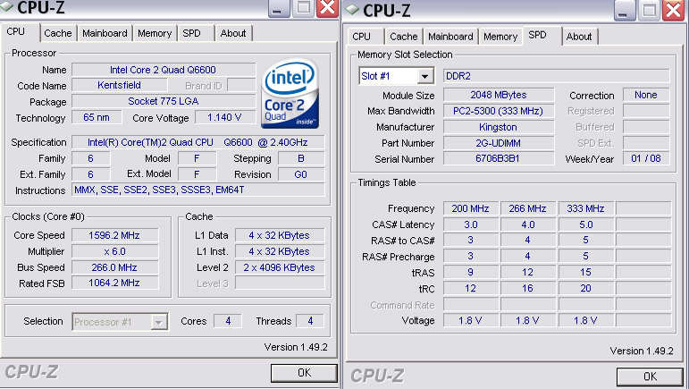Click the Cores count value
Screen dimensions: 689x389
[x=228, y=321]
